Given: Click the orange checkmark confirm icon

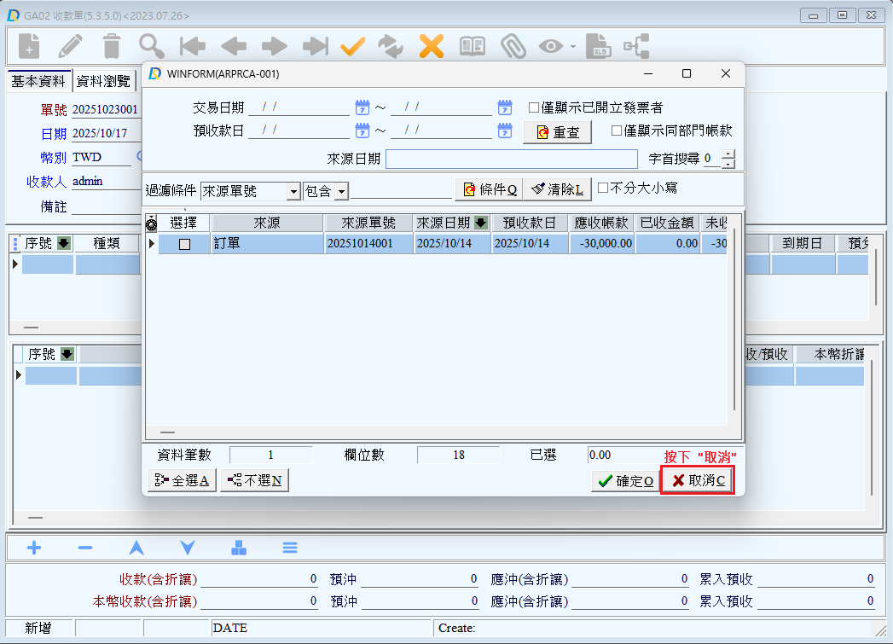Looking at the screenshot, I should tap(352, 46).
